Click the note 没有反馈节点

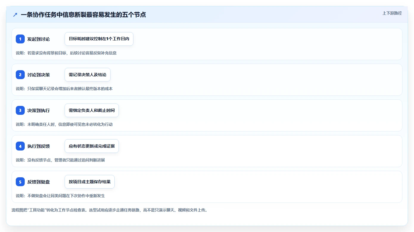[60, 160]
